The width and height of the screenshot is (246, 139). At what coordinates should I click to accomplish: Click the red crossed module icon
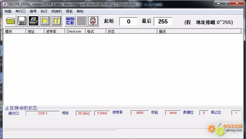coord(93,21)
